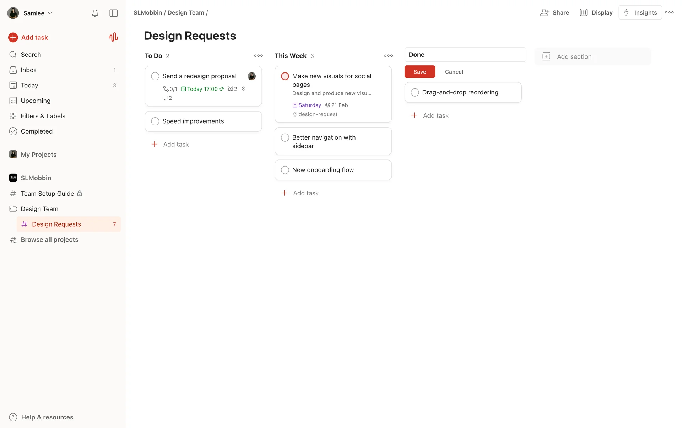Check off New onboarding flow task
The image size is (682, 428).
click(x=285, y=170)
